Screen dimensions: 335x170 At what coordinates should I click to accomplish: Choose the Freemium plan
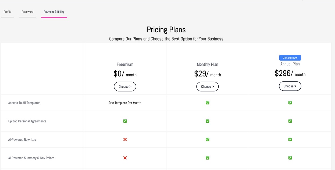click(125, 87)
